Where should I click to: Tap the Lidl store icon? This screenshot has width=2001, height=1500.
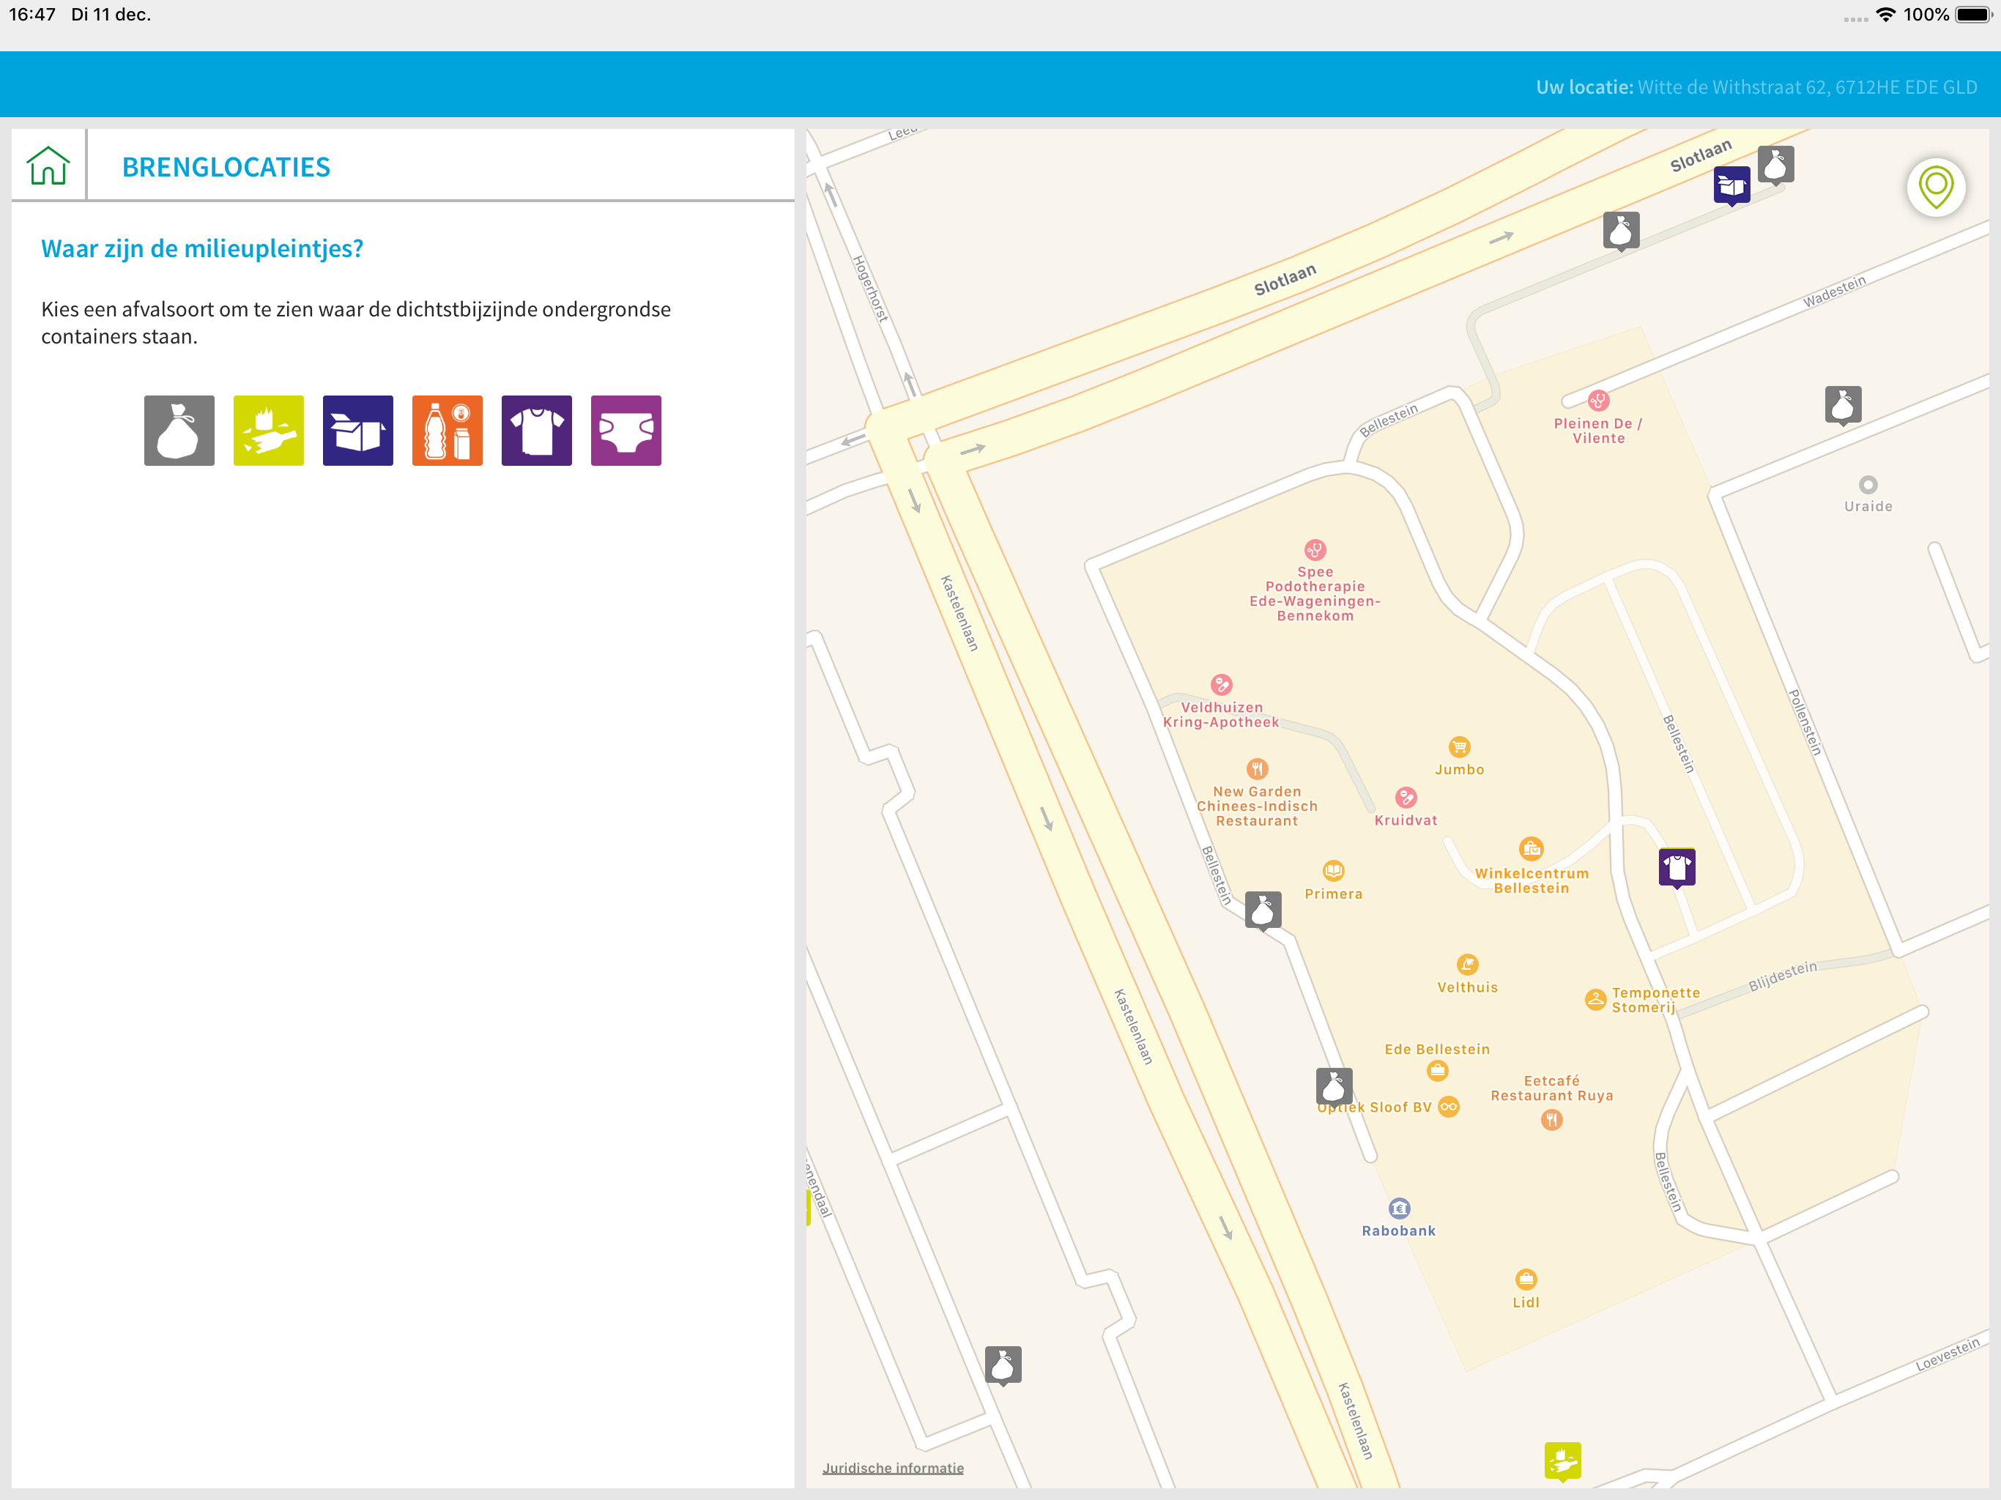click(x=1526, y=1280)
